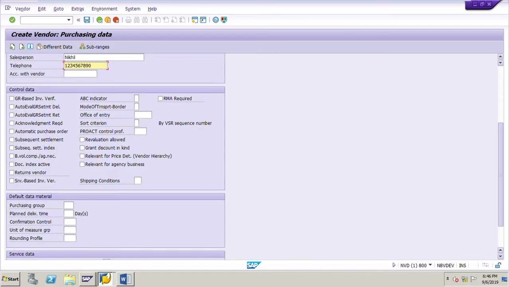This screenshot has width=509, height=287.
Task: Expand the status bar arrow icon
Action: click(x=394, y=265)
